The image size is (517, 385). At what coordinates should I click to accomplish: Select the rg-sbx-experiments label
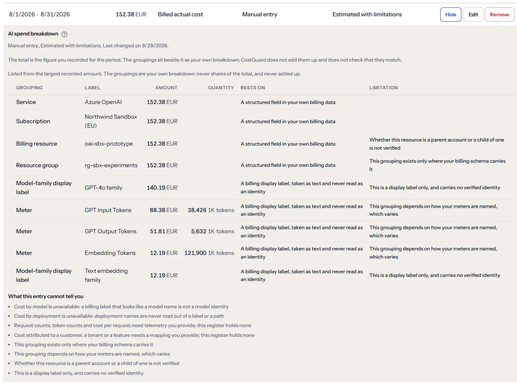[111, 165]
